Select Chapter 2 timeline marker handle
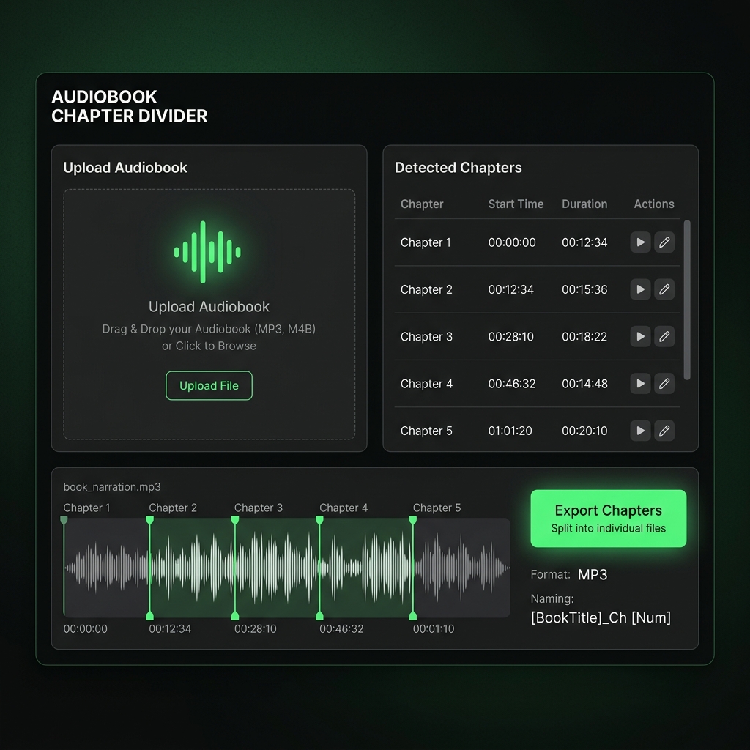This screenshot has height=750, width=750. 149,519
